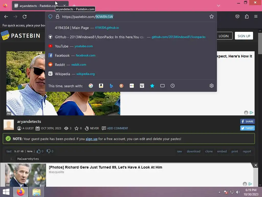This screenshot has width=262, height=197.
Task: Show site security info via padlock icon
Action: pos(58,17)
